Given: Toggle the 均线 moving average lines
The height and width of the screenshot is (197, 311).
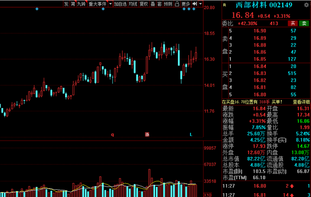Looking at the screenshot, I should pos(133,4).
